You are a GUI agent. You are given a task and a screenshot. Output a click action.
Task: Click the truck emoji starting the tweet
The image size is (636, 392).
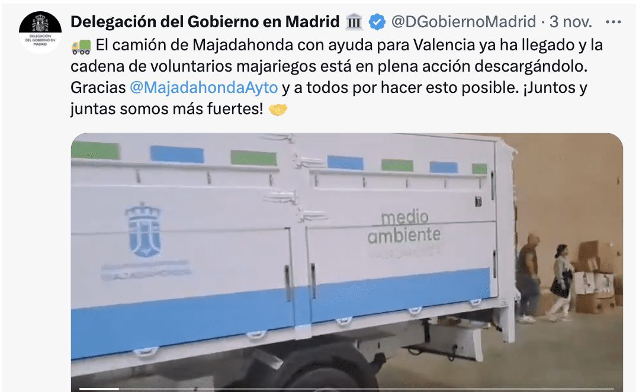(81, 46)
